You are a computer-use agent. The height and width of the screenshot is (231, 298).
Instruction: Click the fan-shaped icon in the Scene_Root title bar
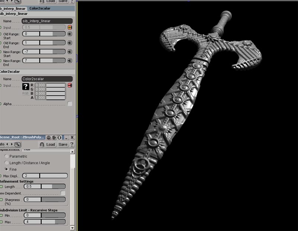point(54,137)
